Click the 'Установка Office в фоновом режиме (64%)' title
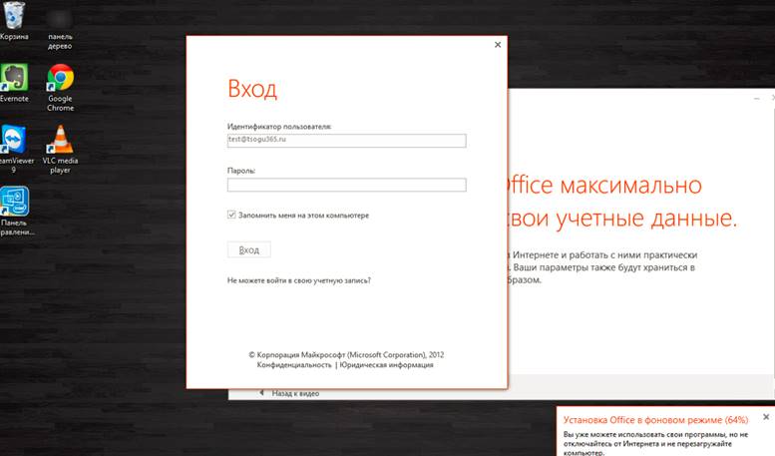The height and width of the screenshot is (456, 775). (x=656, y=420)
